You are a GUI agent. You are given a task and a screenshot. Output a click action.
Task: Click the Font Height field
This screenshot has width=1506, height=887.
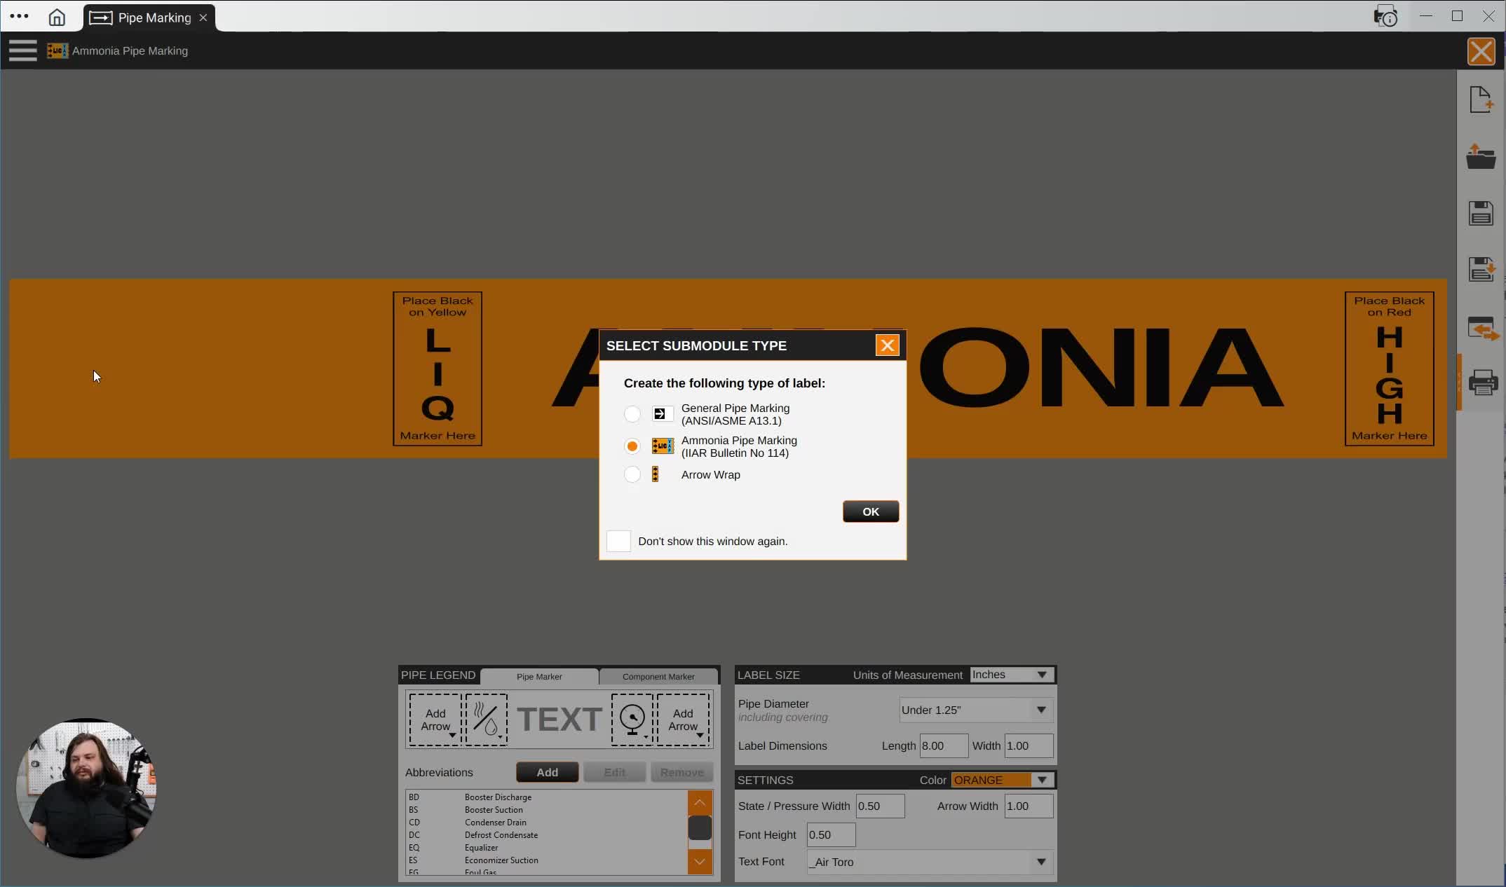pyautogui.click(x=831, y=834)
